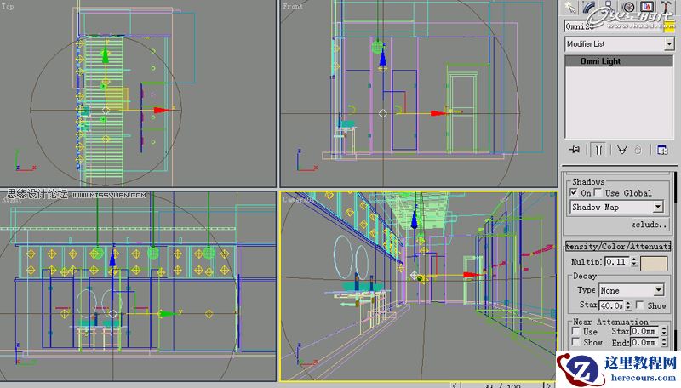This screenshot has width=681, height=388.
Task: Open the Motion panel tab
Action: pos(627,8)
